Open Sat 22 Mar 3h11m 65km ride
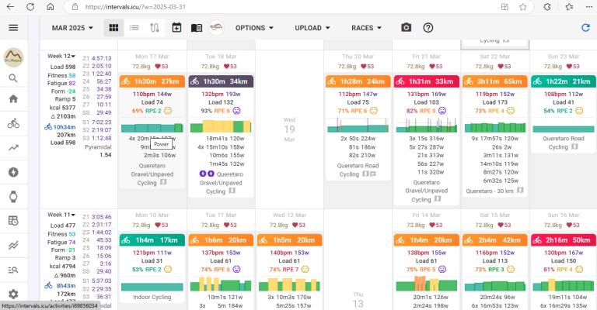 click(x=495, y=81)
